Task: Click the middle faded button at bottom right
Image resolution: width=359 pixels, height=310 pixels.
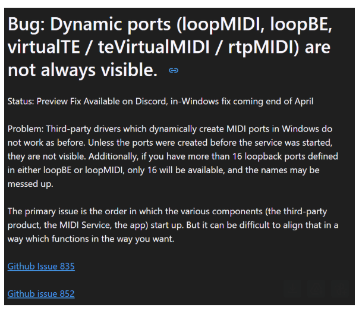Action: coord(316,289)
